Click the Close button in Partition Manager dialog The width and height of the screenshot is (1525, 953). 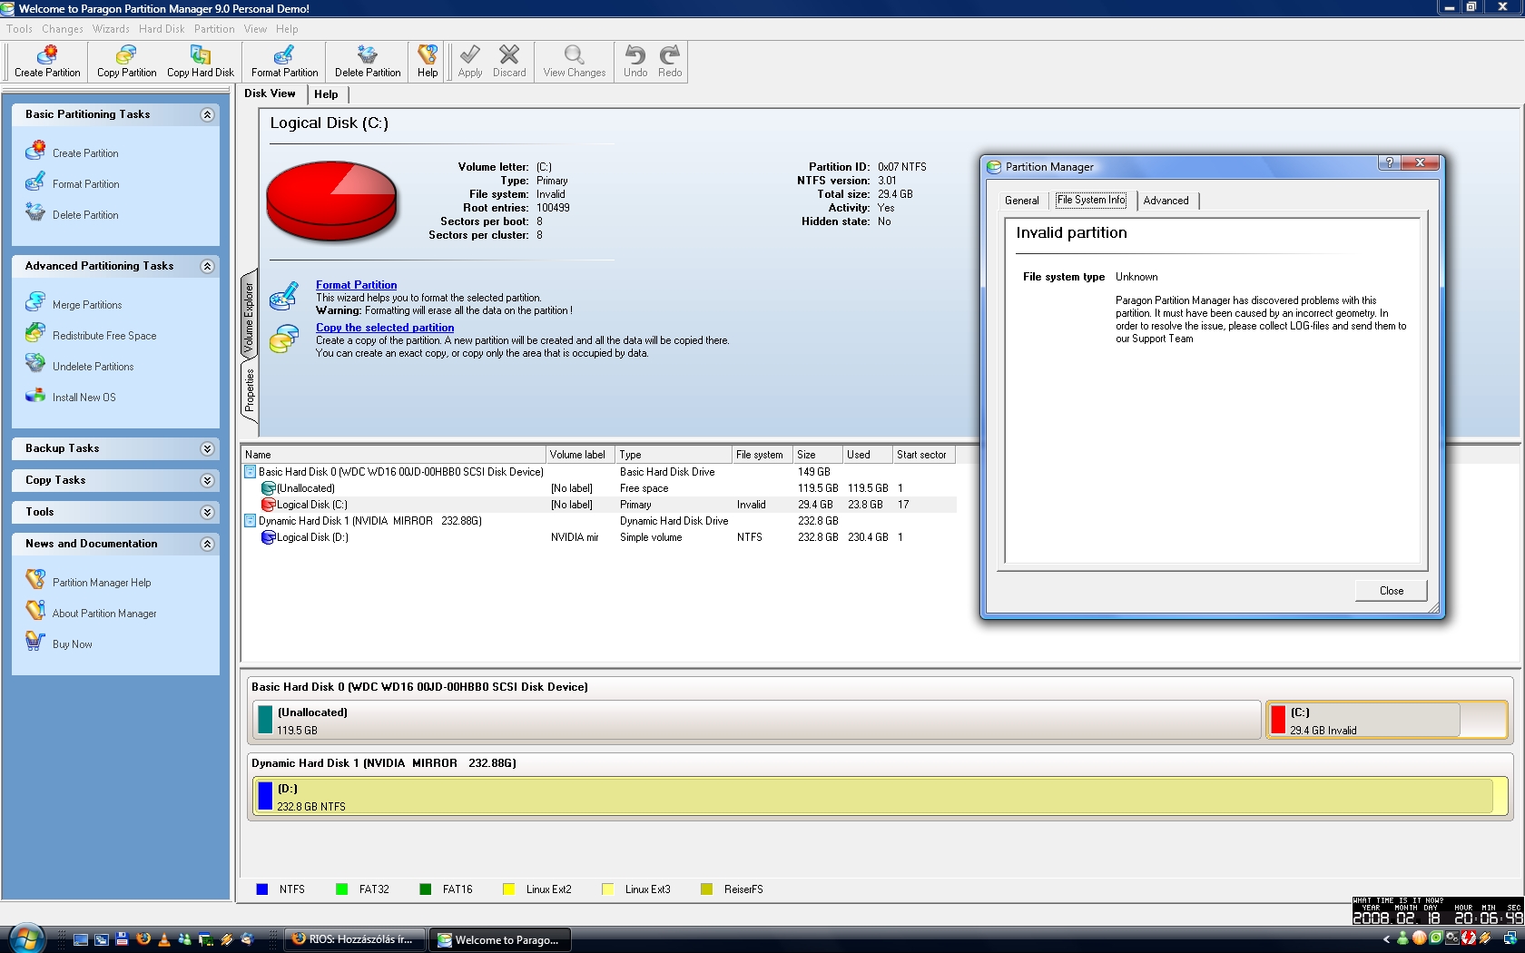coord(1391,591)
